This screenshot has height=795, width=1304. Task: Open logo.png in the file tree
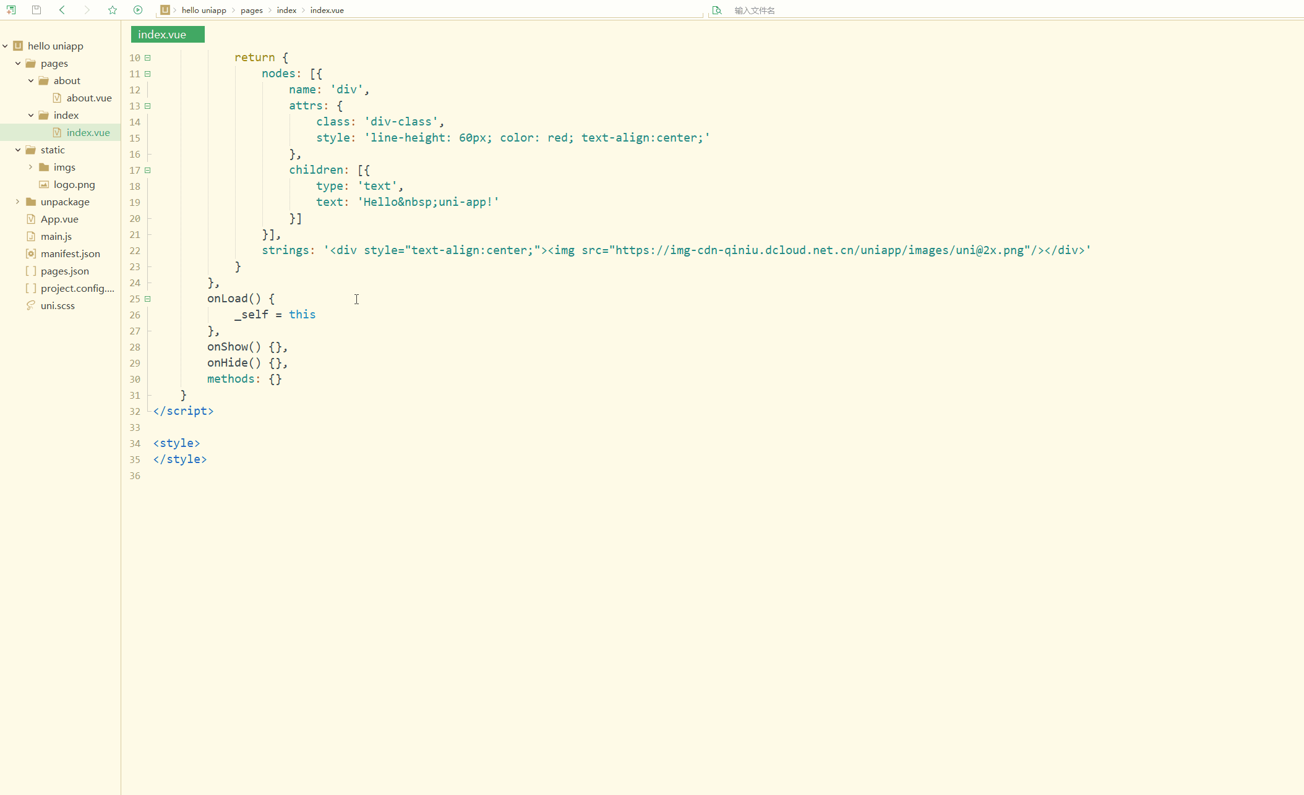(74, 184)
